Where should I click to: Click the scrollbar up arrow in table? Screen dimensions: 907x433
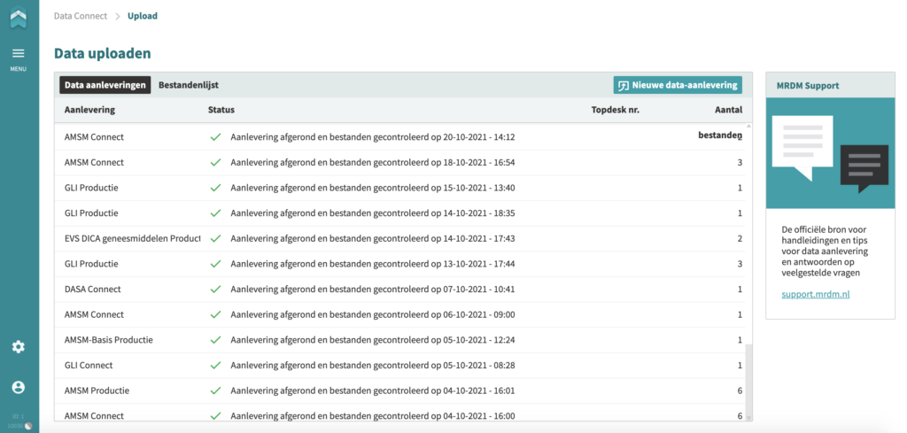tap(749, 126)
